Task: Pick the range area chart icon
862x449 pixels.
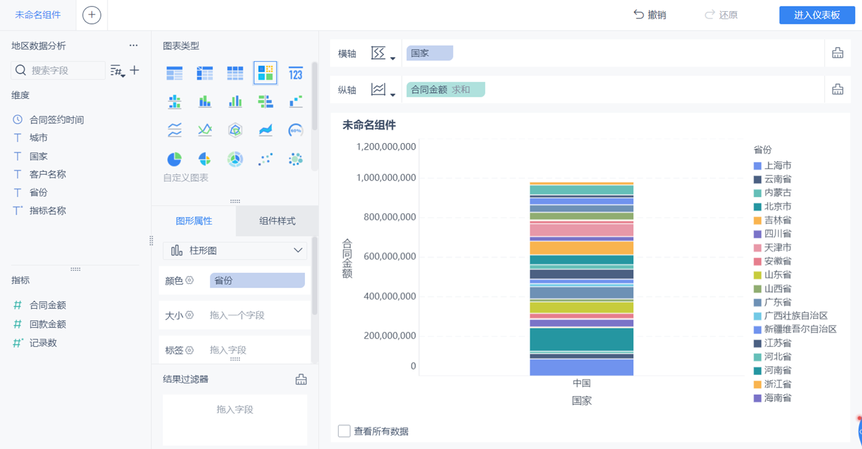Action: click(265, 130)
